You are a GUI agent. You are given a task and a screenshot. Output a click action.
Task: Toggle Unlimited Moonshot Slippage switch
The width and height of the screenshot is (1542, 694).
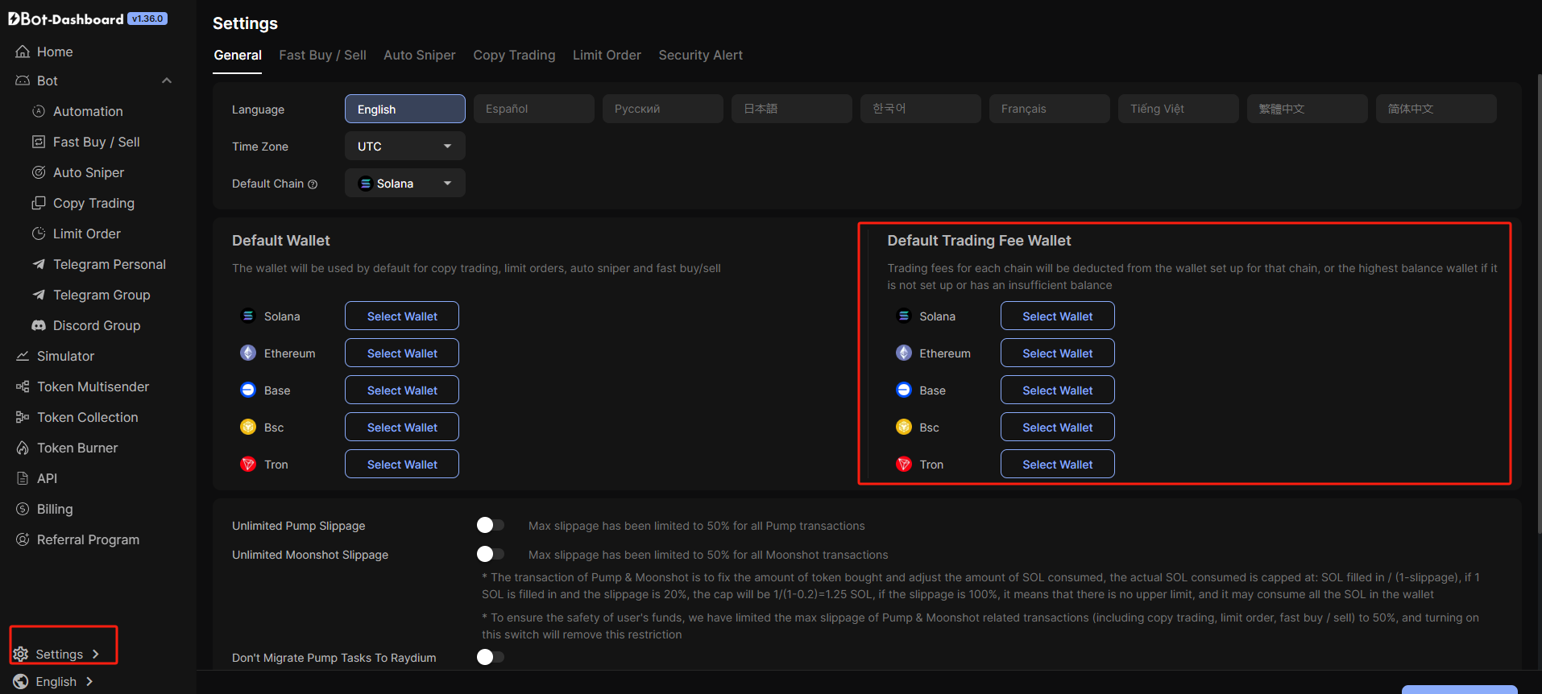(x=490, y=555)
